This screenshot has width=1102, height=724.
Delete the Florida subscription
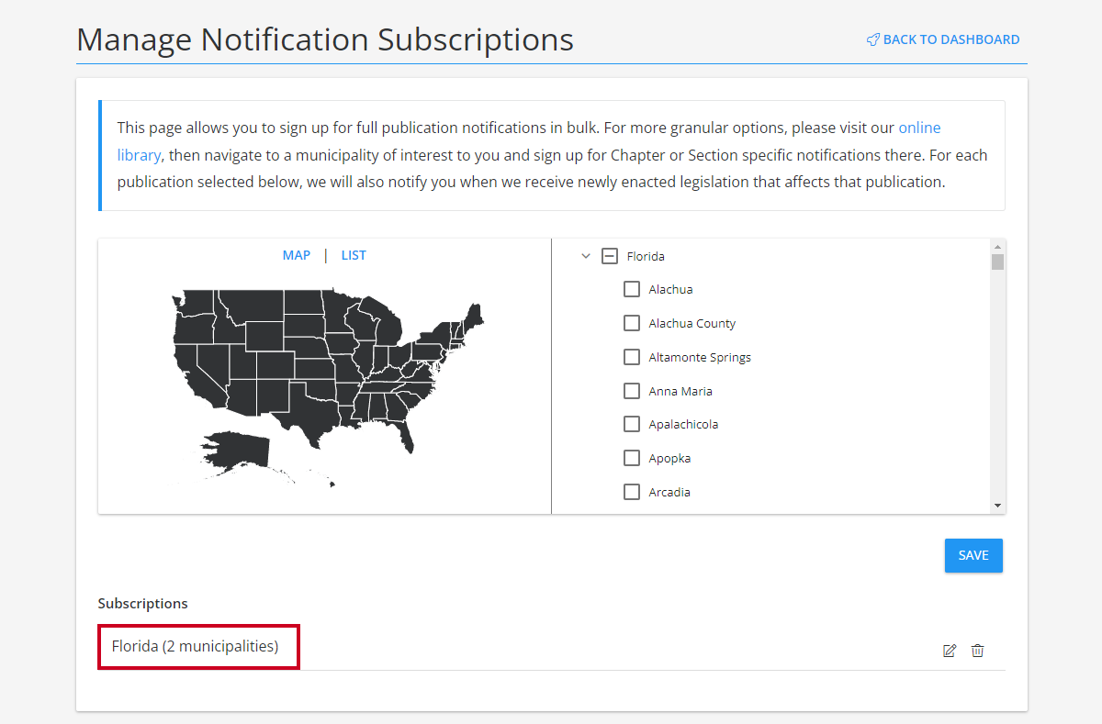click(x=978, y=651)
